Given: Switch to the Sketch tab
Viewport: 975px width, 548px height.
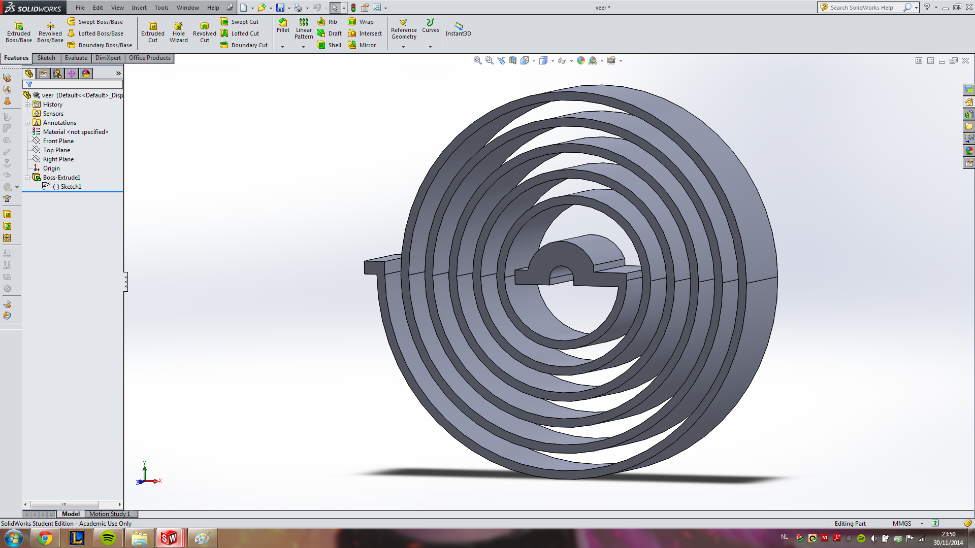Looking at the screenshot, I should click(46, 58).
